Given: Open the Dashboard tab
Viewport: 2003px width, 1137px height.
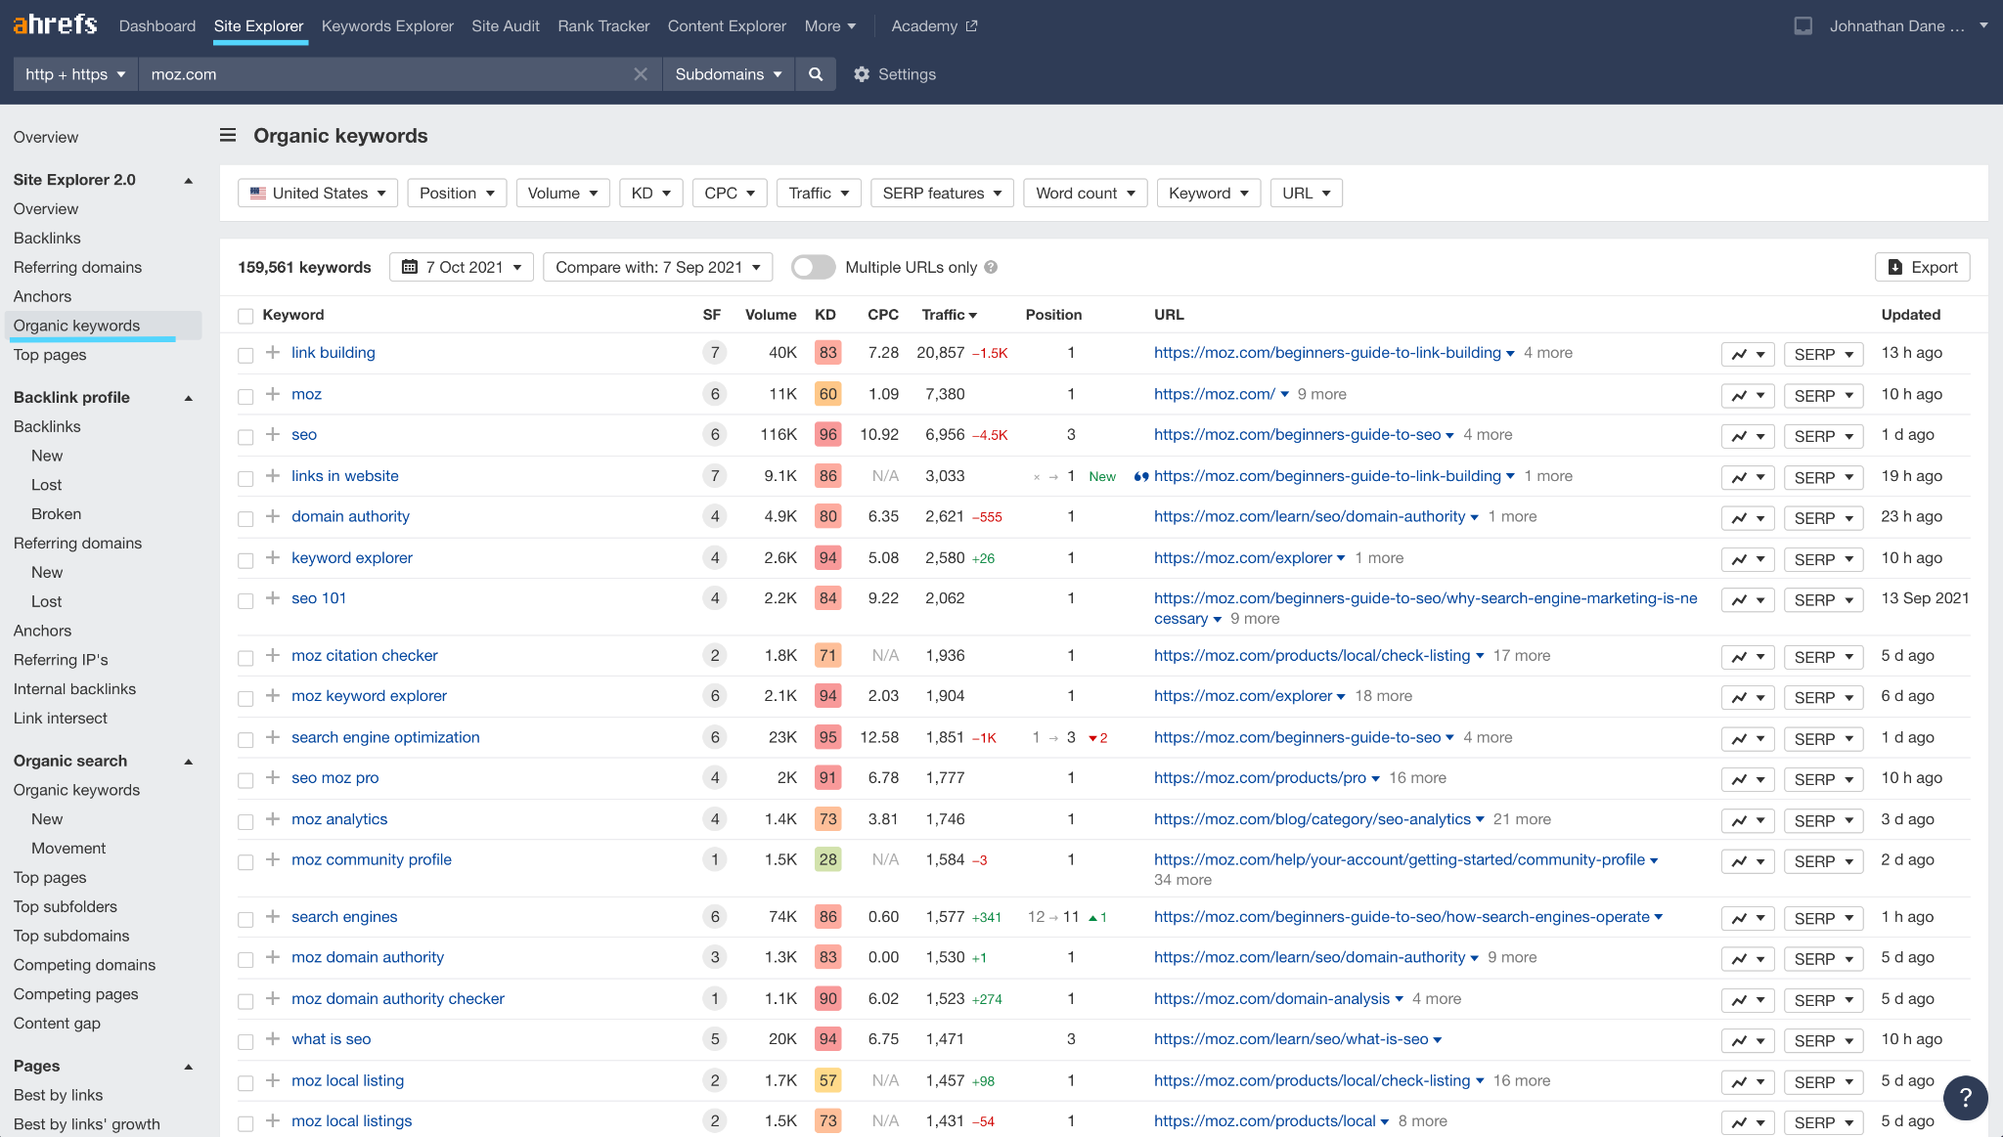Looking at the screenshot, I should tap(157, 26).
